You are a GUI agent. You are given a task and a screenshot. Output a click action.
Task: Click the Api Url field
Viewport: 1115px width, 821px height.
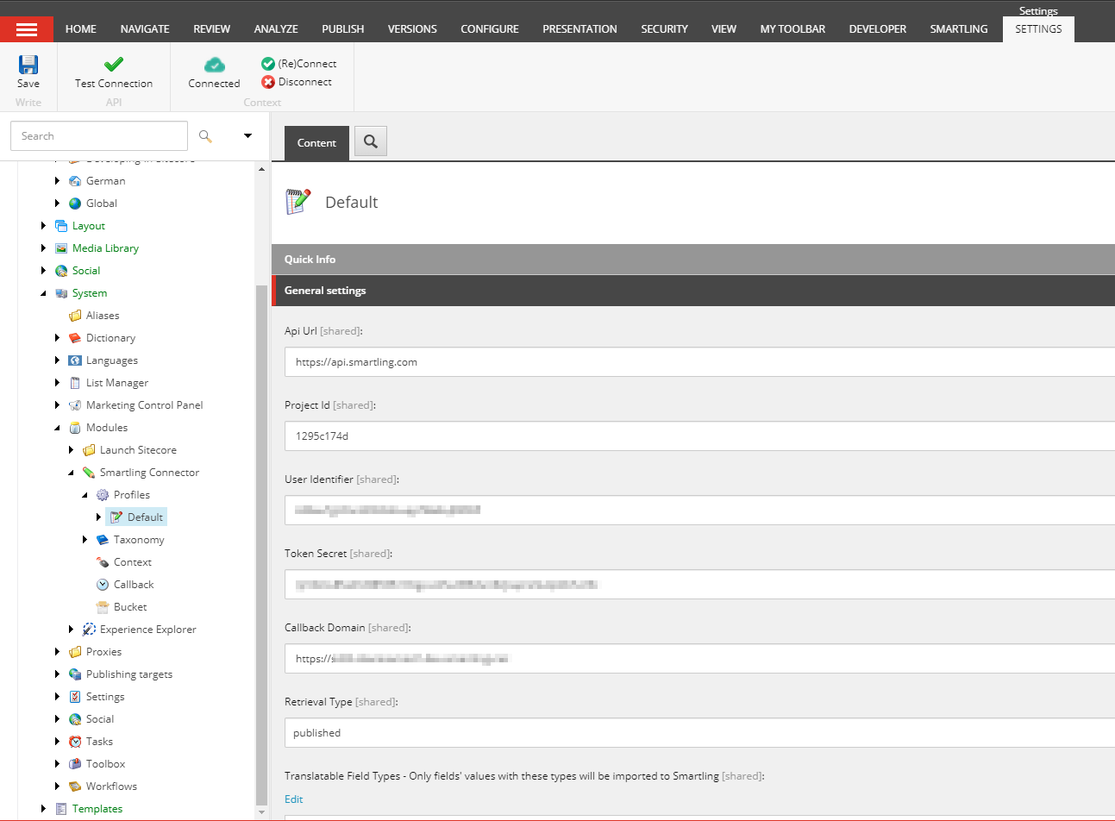pyautogui.click(x=699, y=362)
